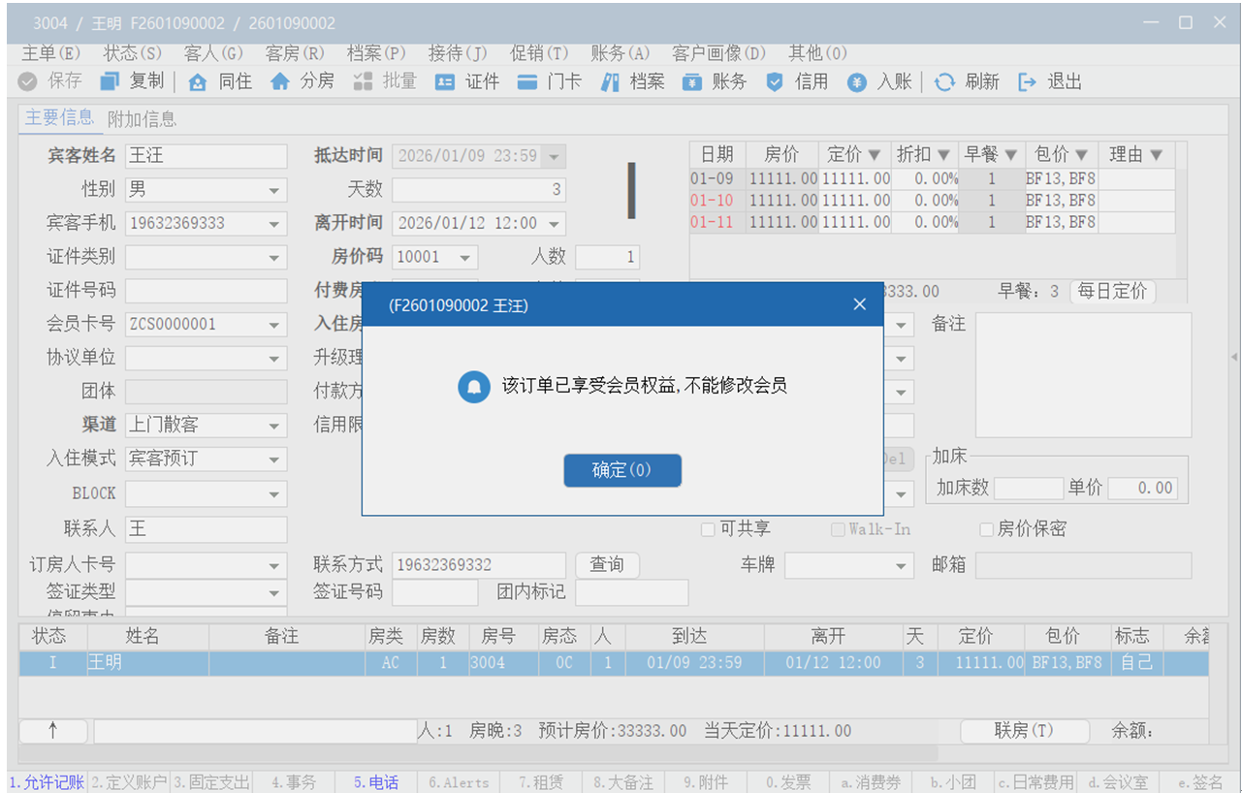Click the bell icon in the alert dialog
Screen dimensions: 1242x793
474,386
